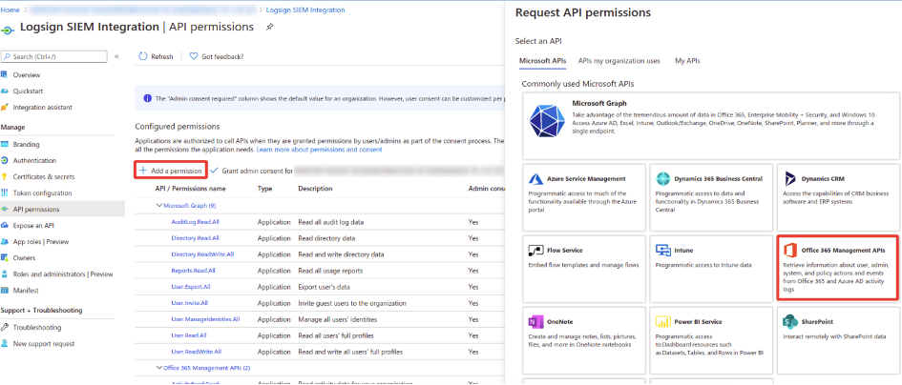The height and width of the screenshot is (385, 902).
Task: Collapse the sidebar using double chevron
Action: (x=116, y=56)
